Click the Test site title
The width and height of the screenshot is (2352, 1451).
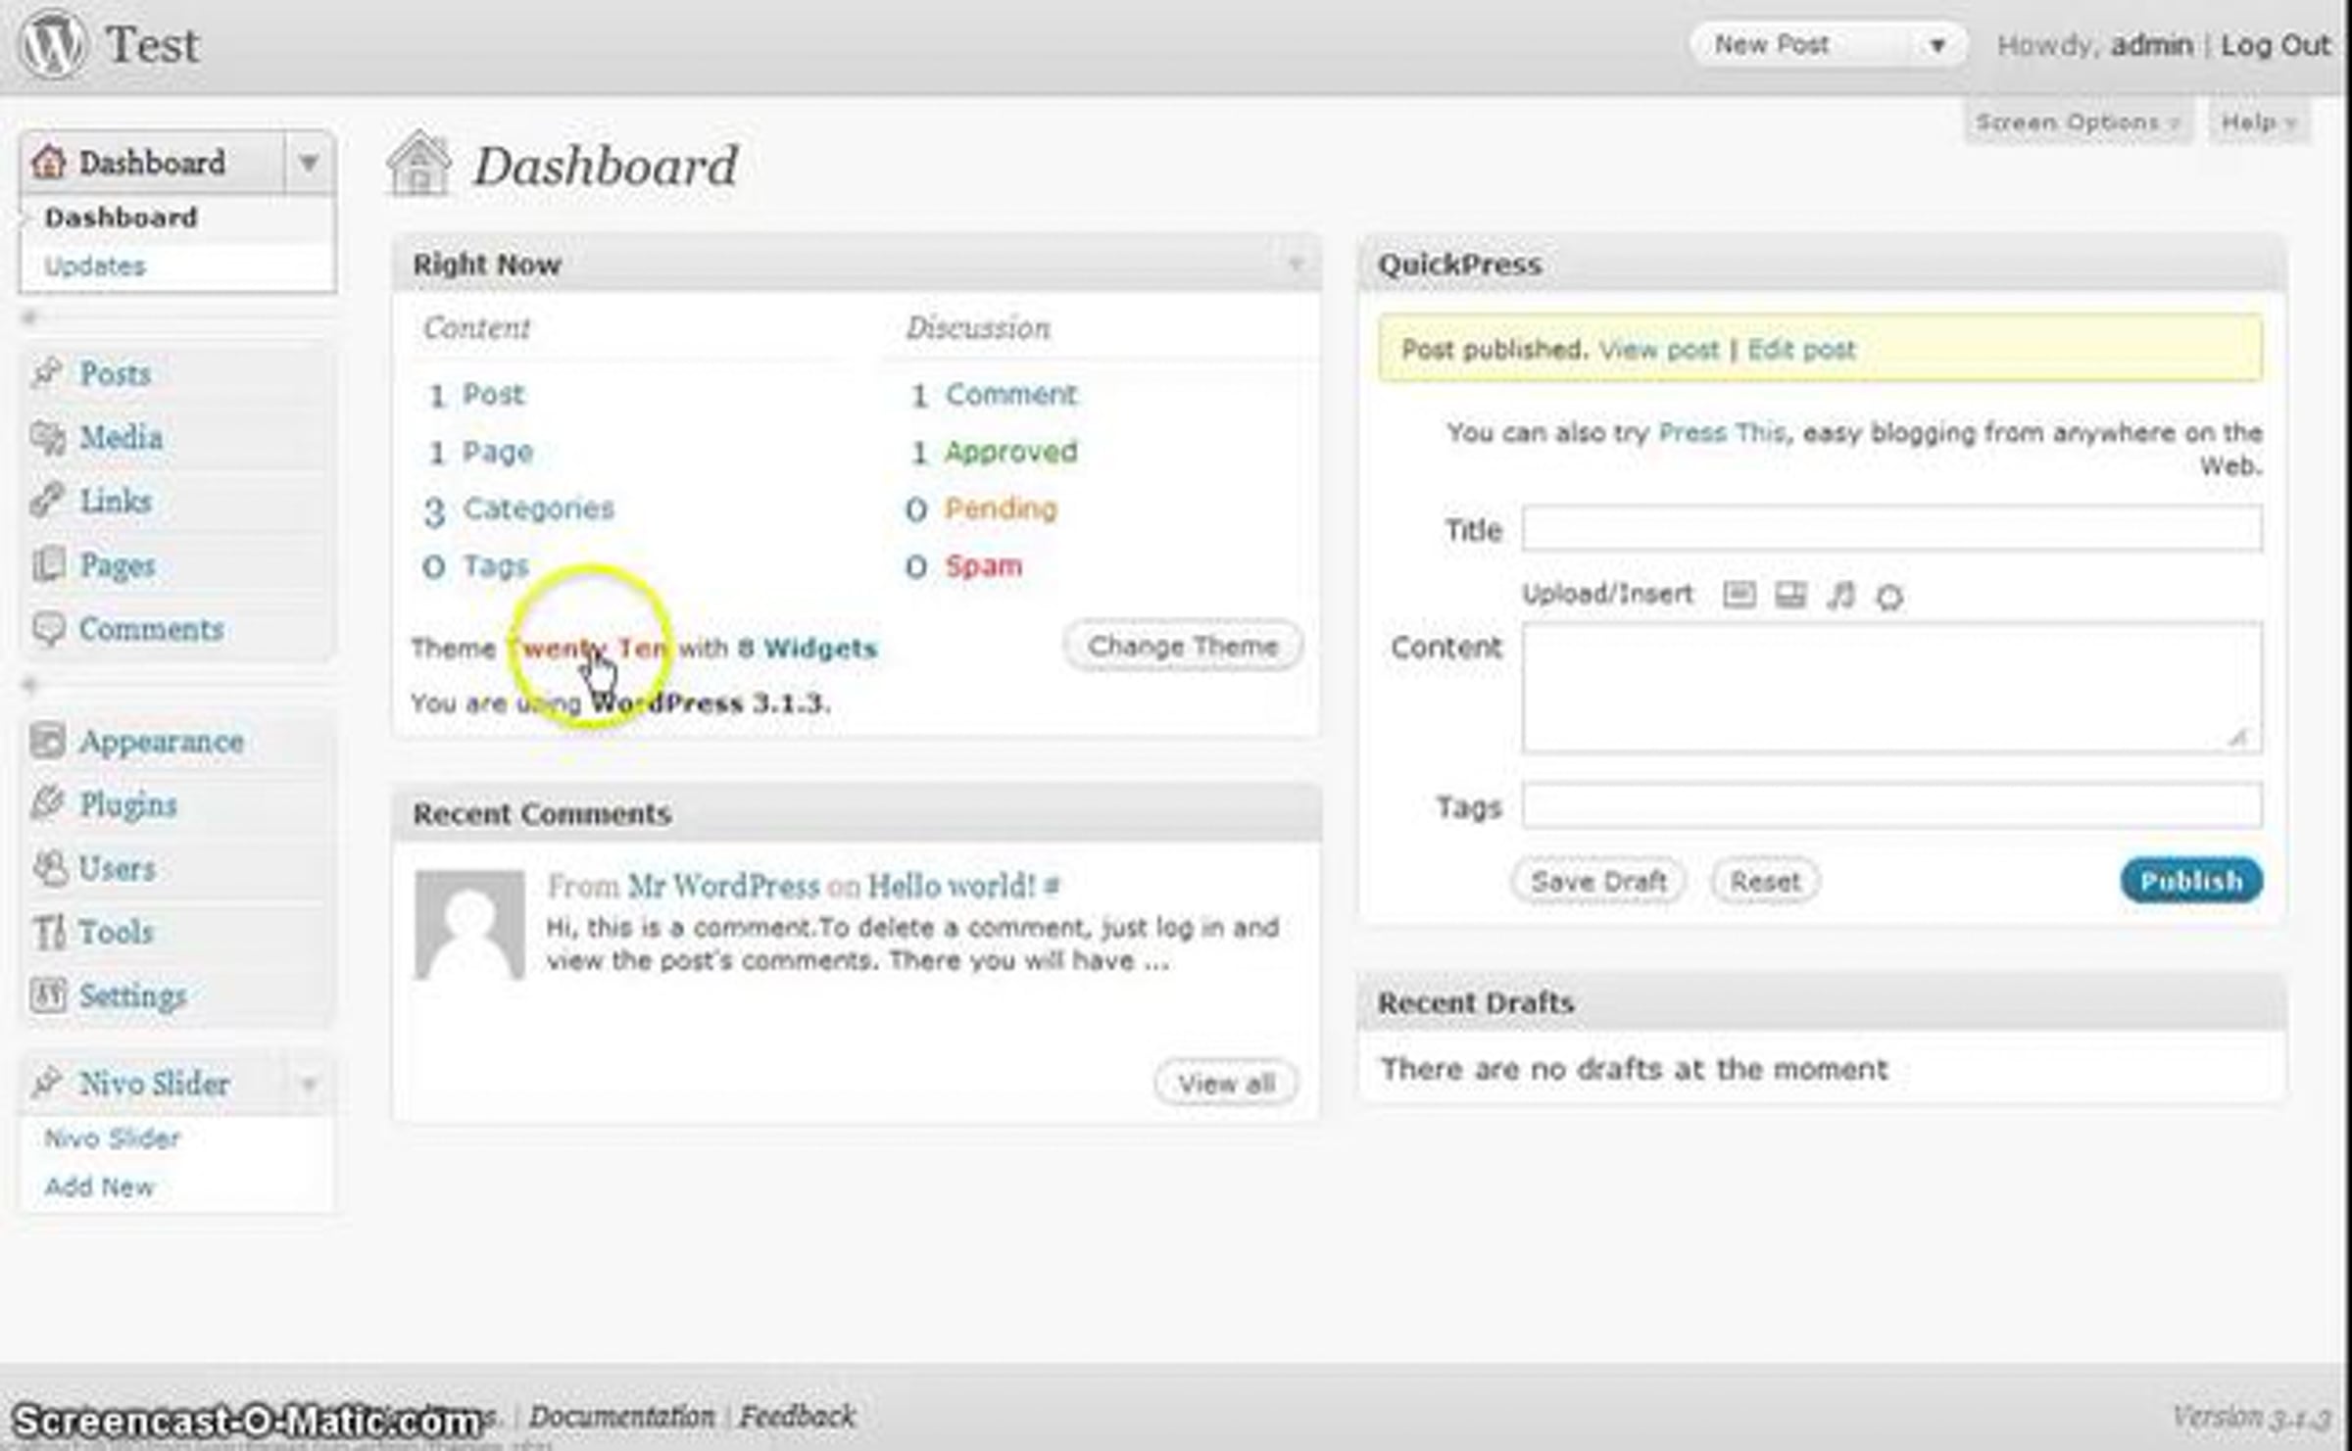click(152, 45)
